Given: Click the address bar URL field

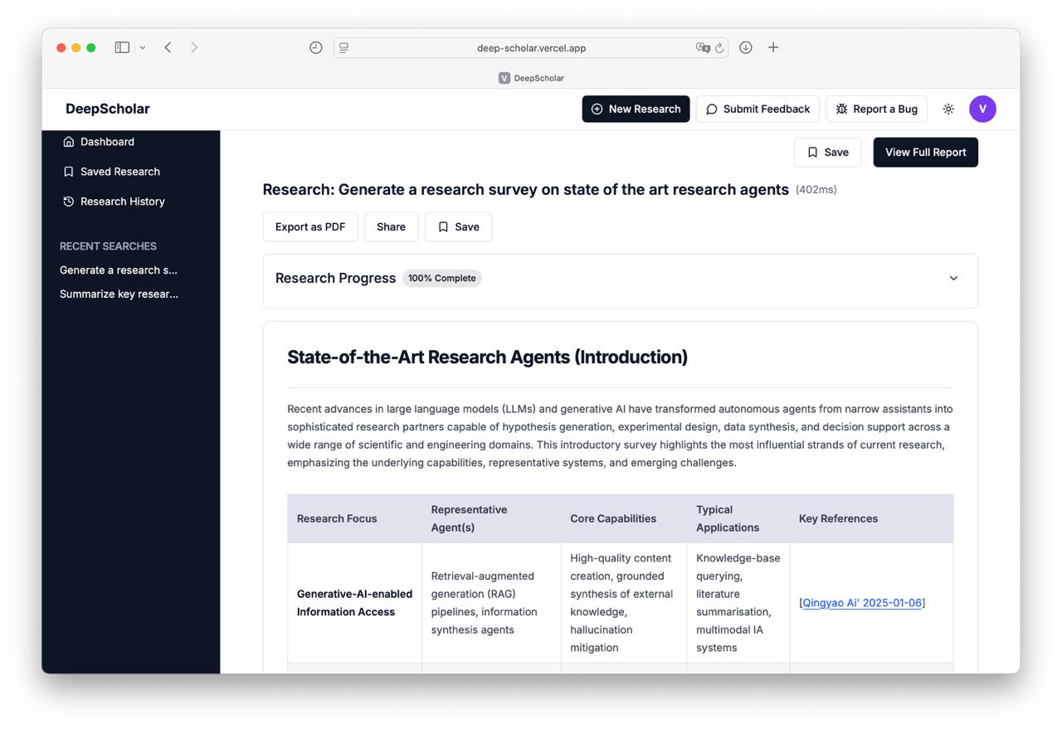Looking at the screenshot, I should coord(531,48).
